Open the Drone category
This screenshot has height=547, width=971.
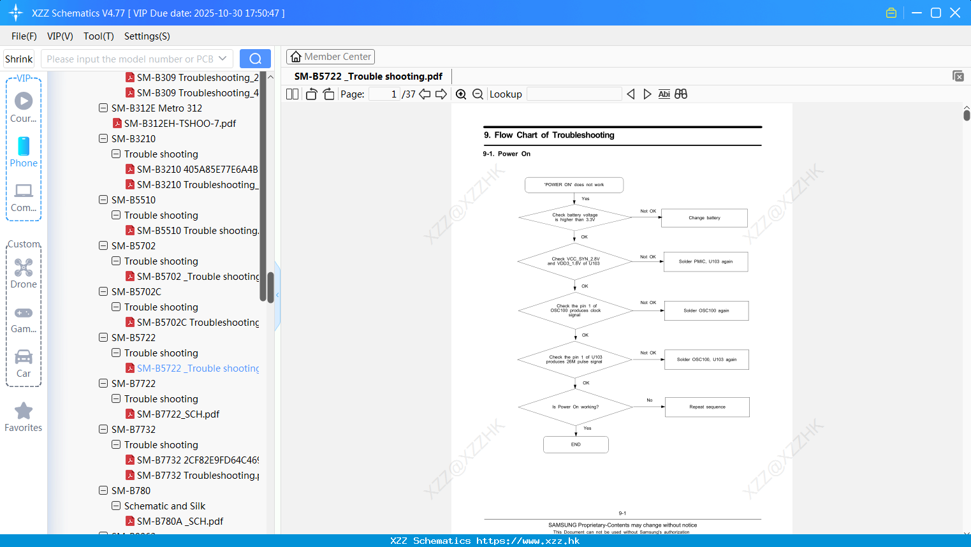pyautogui.click(x=24, y=273)
